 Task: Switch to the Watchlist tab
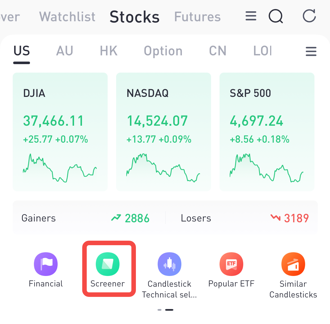[67, 17]
